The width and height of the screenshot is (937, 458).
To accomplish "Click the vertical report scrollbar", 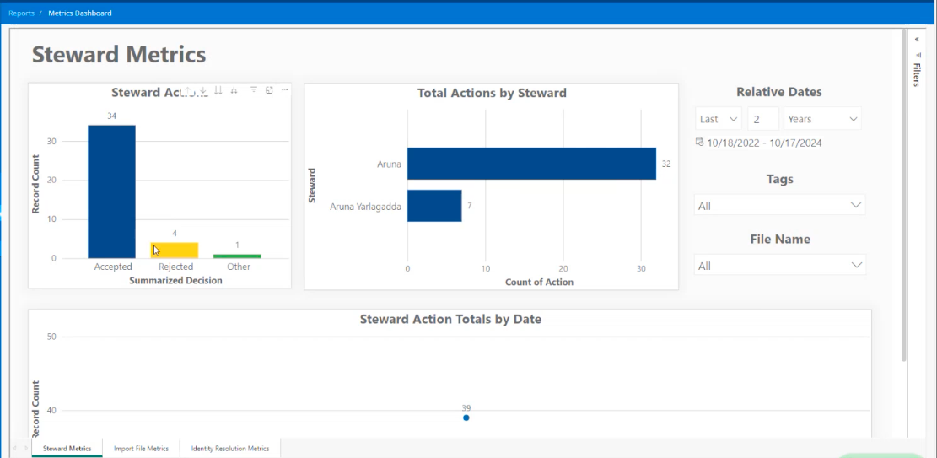I will 903,194.
